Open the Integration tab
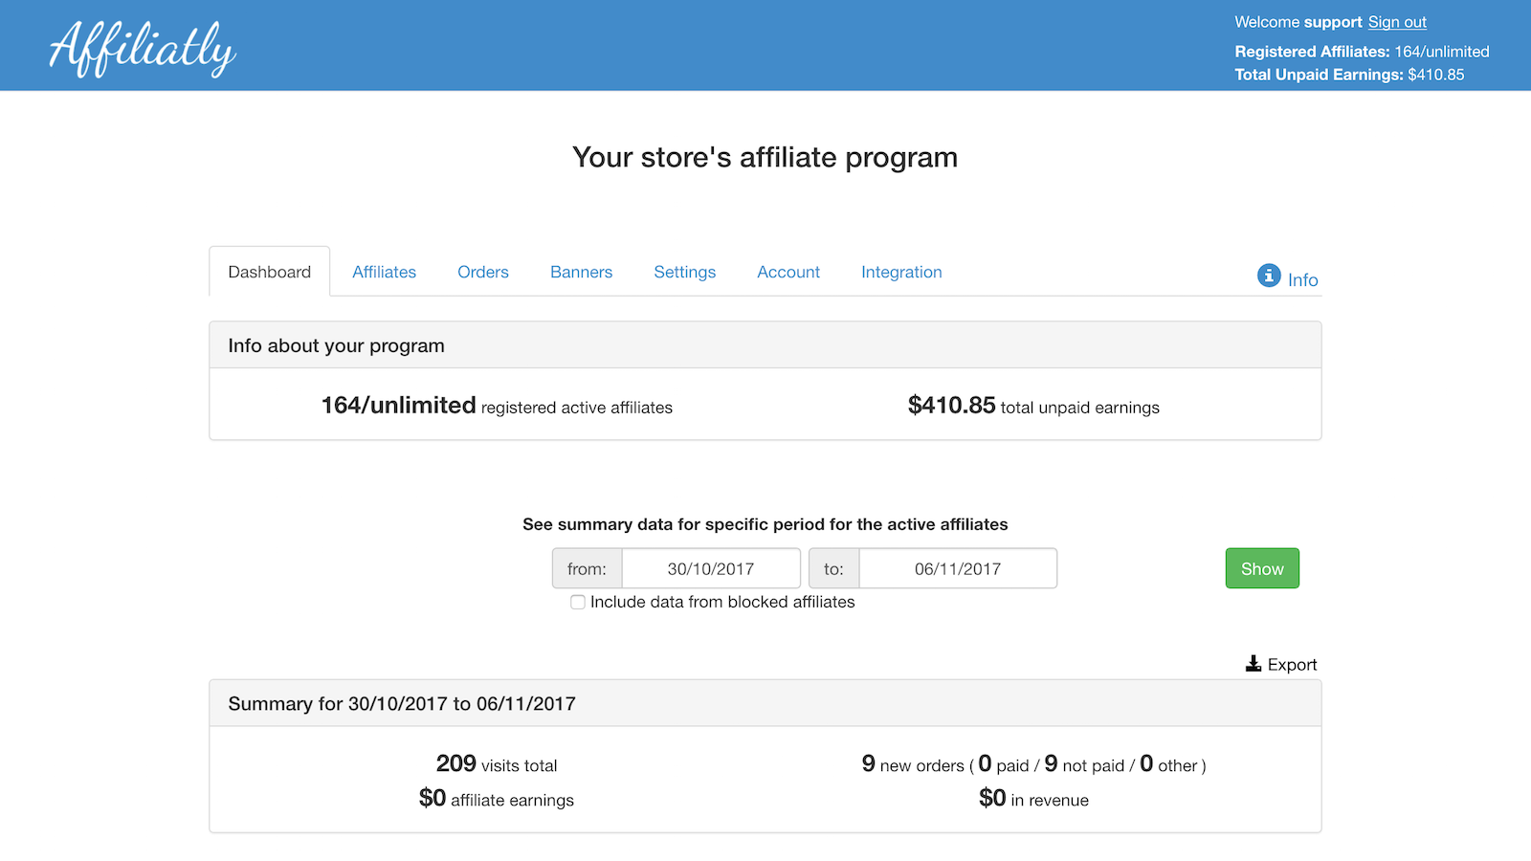The image size is (1531, 861). tap(901, 272)
